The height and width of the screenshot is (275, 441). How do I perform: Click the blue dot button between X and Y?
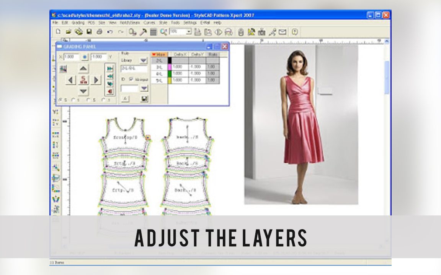coord(85,57)
